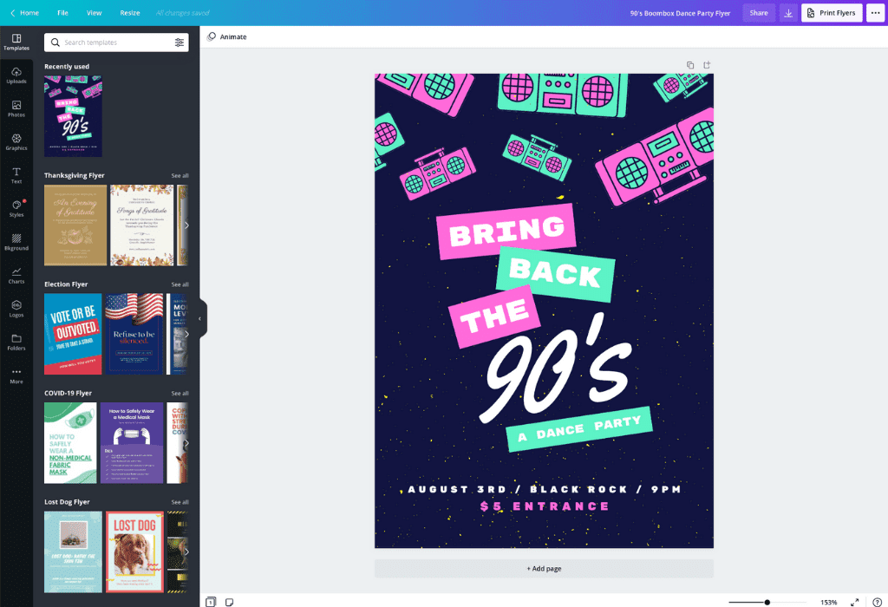Click the Share button

pos(759,13)
